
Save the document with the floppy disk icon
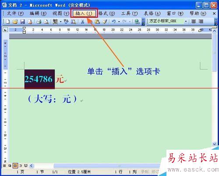point(22,21)
